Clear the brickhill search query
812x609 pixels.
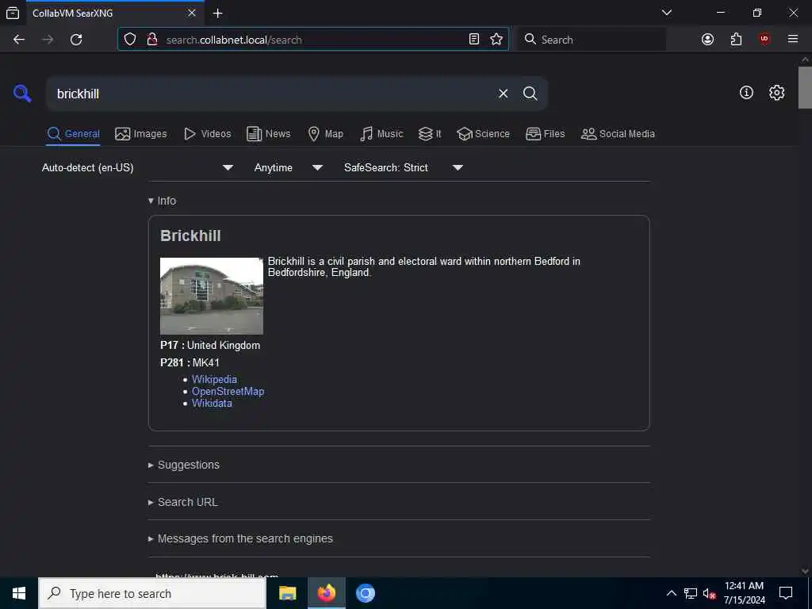coord(503,94)
